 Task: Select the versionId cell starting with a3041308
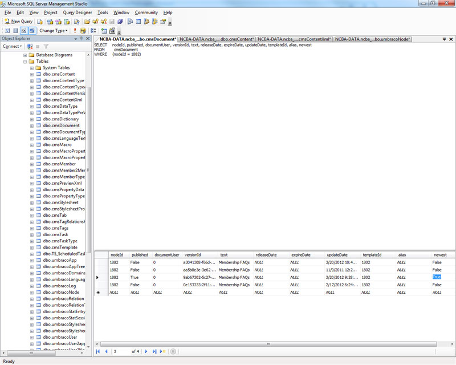(199, 262)
